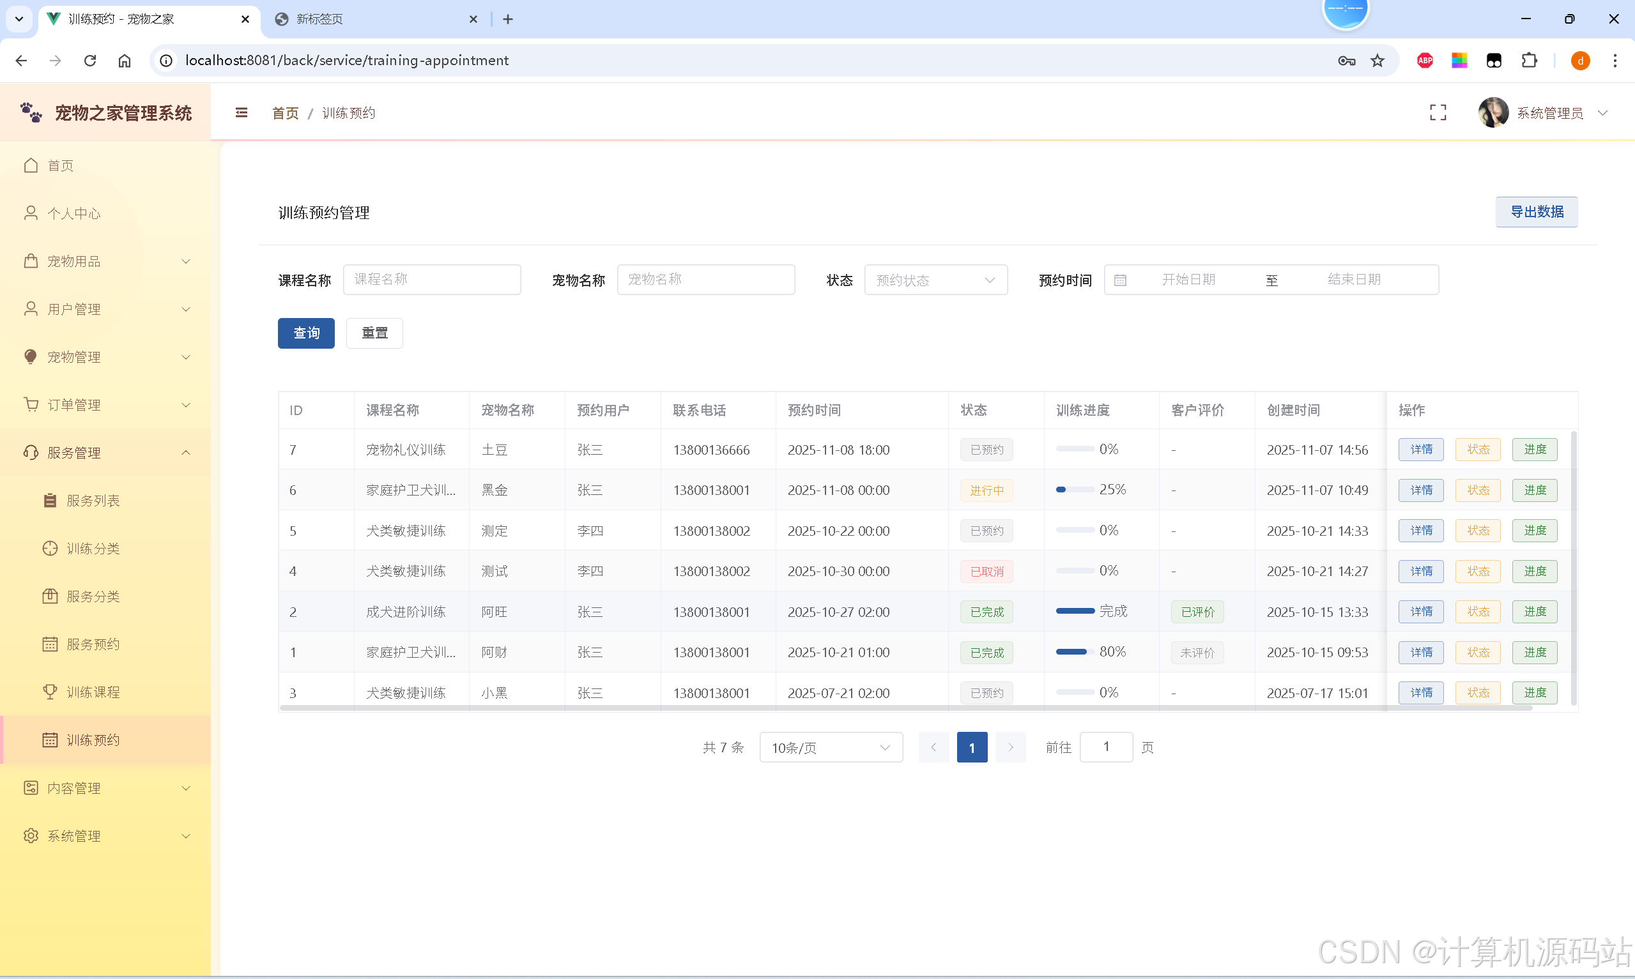Click the browser reload icon

(90, 61)
